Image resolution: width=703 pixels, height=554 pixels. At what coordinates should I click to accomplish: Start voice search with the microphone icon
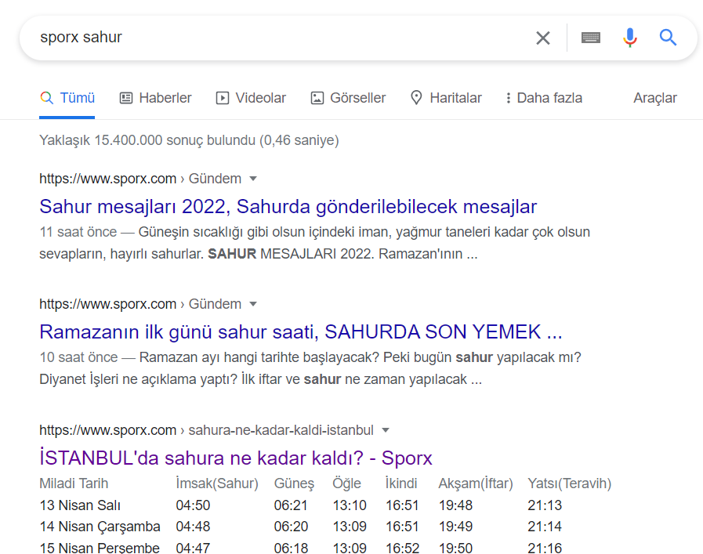click(x=630, y=38)
